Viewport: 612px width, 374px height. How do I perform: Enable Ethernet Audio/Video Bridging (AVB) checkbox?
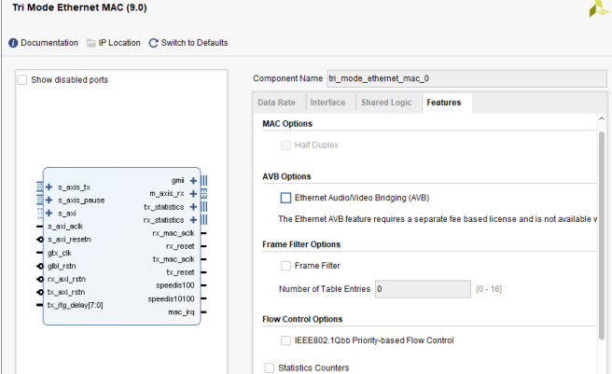pyautogui.click(x=285, y=198)
